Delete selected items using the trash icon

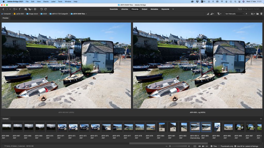point(261,14)
